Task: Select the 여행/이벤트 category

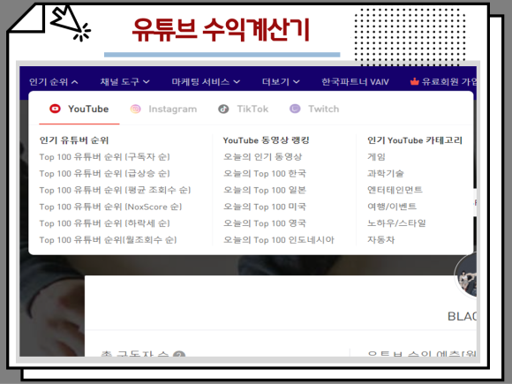Action: coord(392,207)
